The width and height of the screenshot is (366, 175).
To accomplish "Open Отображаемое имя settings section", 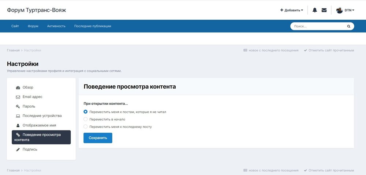I will tap(41, 125).
